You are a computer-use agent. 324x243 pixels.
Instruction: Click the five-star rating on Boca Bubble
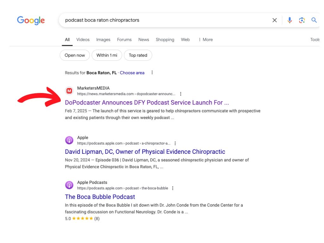point(83,219)
